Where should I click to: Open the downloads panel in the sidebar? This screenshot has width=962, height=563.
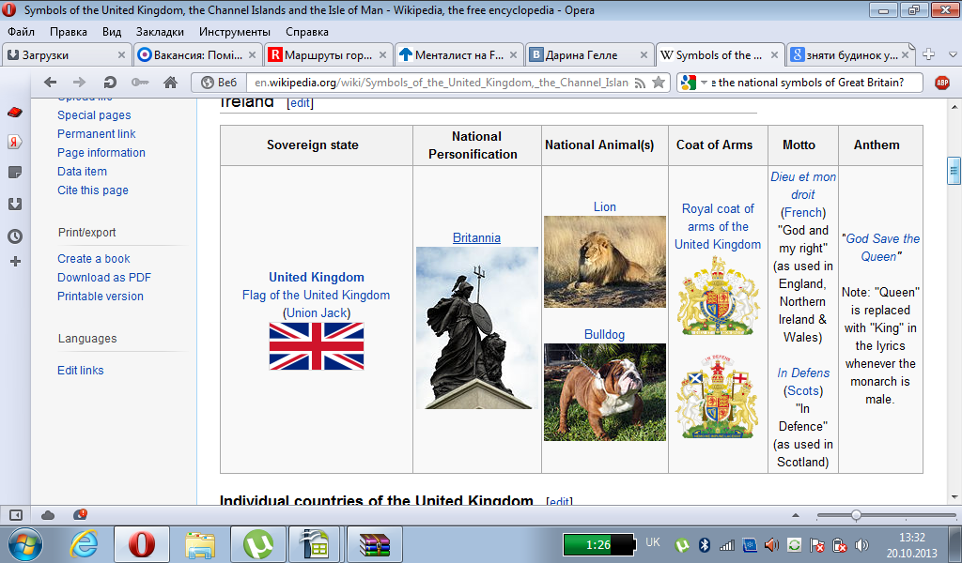[x=15, y=204]
